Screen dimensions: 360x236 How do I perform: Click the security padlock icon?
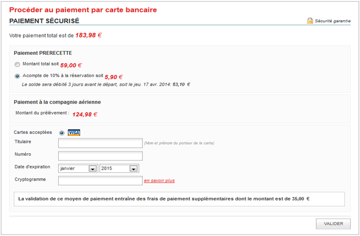310,21
